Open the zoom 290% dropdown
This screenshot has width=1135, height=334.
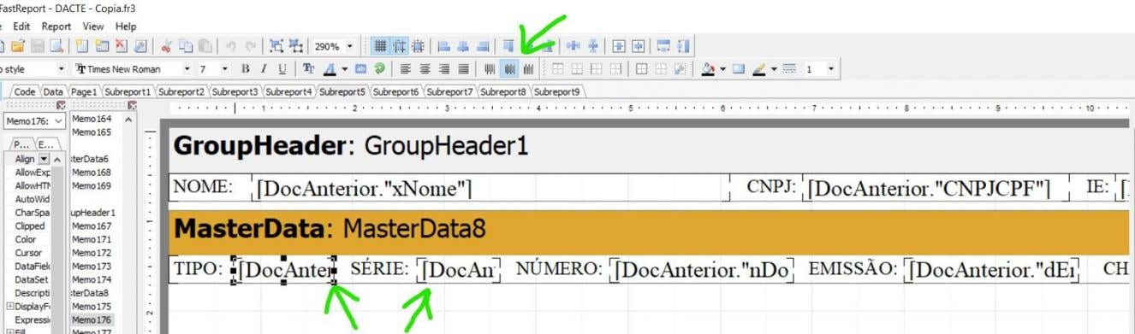(351, 46)
